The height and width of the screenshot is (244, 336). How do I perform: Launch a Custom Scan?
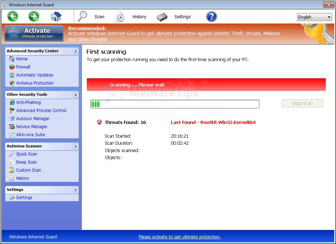28,170
